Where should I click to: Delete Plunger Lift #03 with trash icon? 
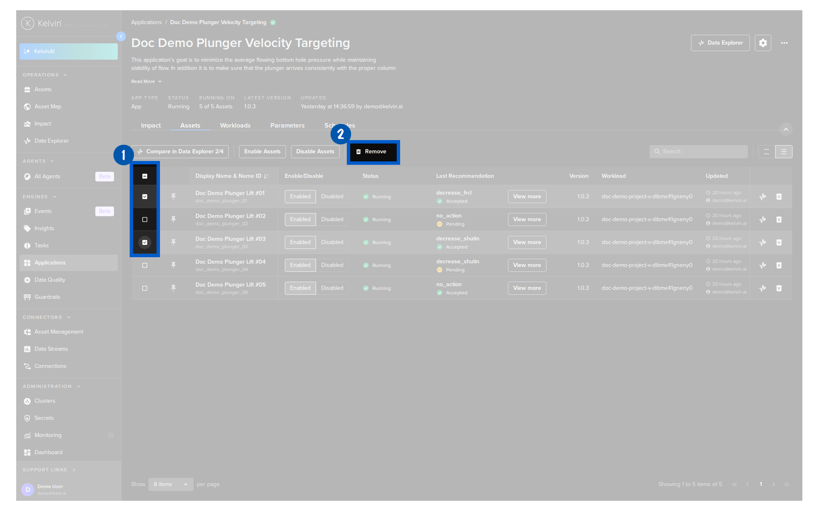(x=779, y=242)
